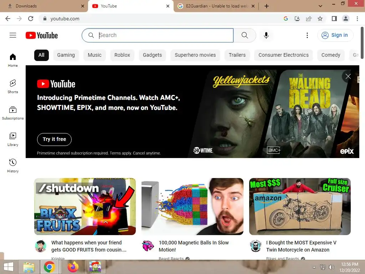Bookmark this page with star icon
This screenshot has height=274, width=365.
pyautogui.click(x=320, y=19)
